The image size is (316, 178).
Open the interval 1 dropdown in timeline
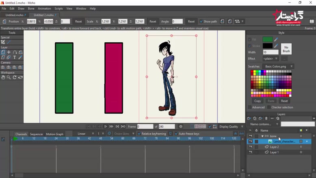pos(101,134)
